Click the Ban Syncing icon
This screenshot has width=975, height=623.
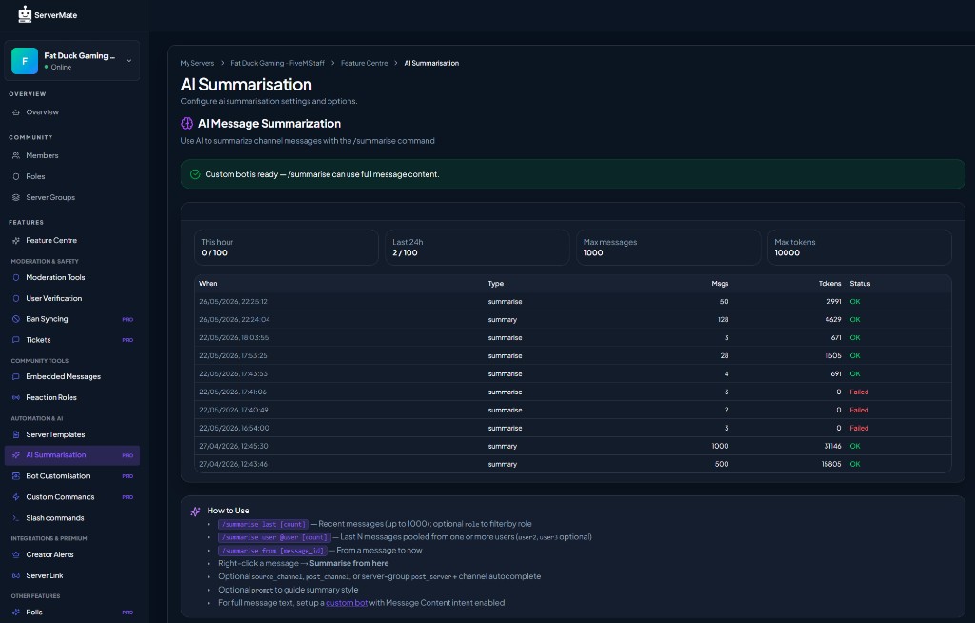click(16, 319)
